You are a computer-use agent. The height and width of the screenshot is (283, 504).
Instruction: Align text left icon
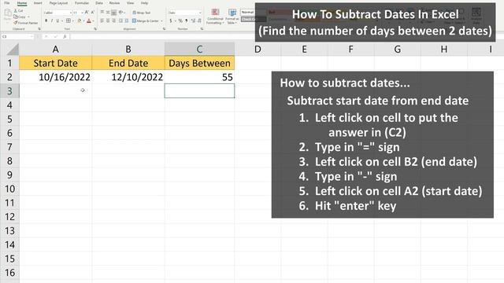(x=102, y=21)
